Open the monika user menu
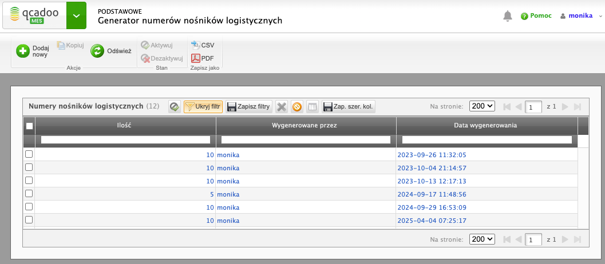The width and height of the screenshot is (605, 264). [x=580, y=16]
